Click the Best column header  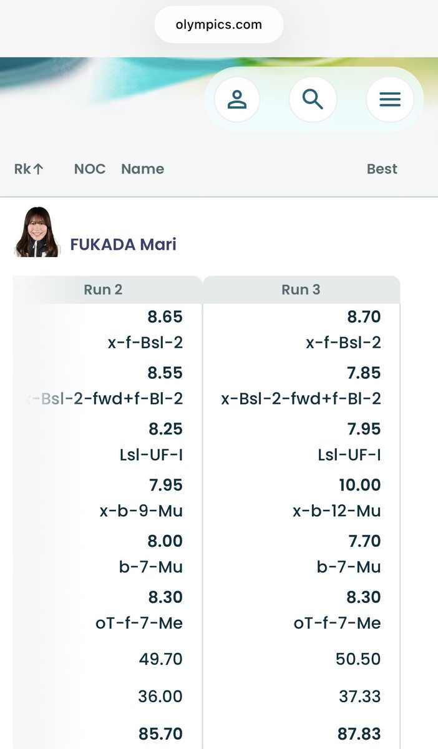(382, 169)
